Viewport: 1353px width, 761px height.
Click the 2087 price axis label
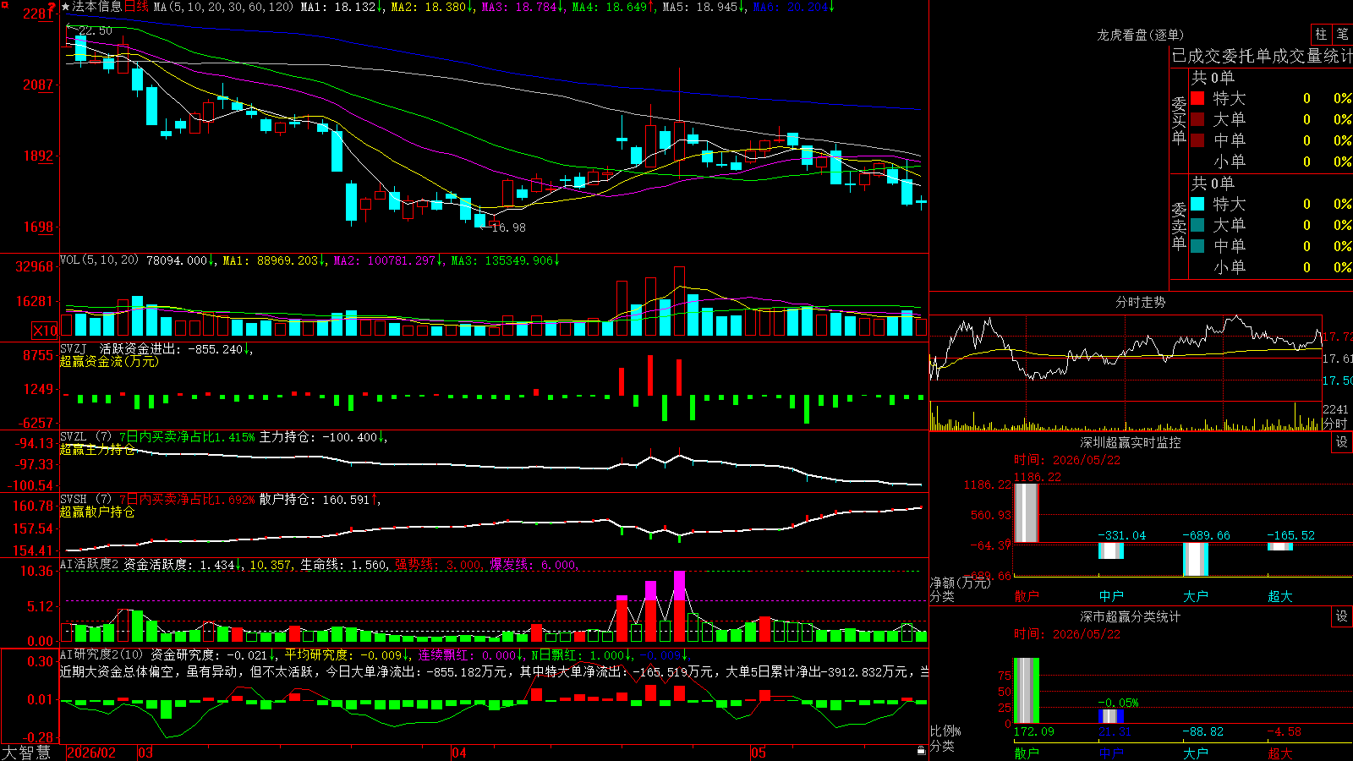pos(38,85)
